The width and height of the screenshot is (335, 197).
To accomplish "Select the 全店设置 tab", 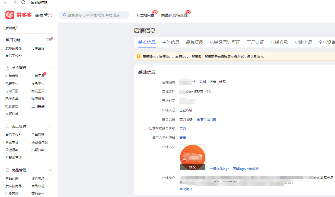I will 327,42.
